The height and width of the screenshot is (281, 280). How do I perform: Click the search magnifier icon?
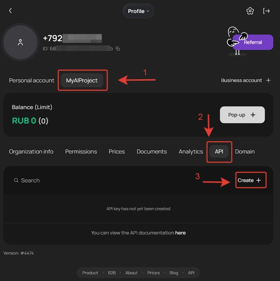coord(16,180)
